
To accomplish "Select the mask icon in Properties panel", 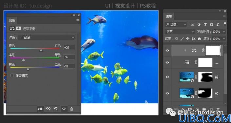I will click(x=18, y=28).
